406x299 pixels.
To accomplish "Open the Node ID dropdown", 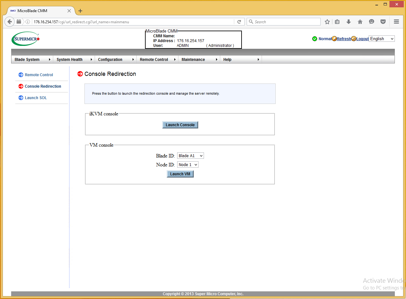I will point(188,165).
